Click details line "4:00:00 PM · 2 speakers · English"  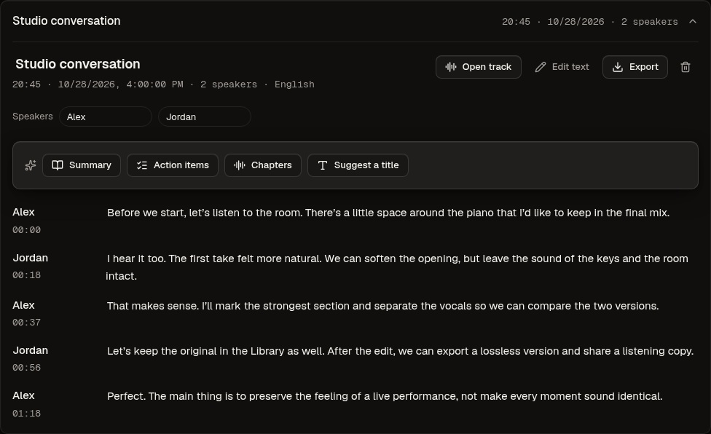coord(220,84)
